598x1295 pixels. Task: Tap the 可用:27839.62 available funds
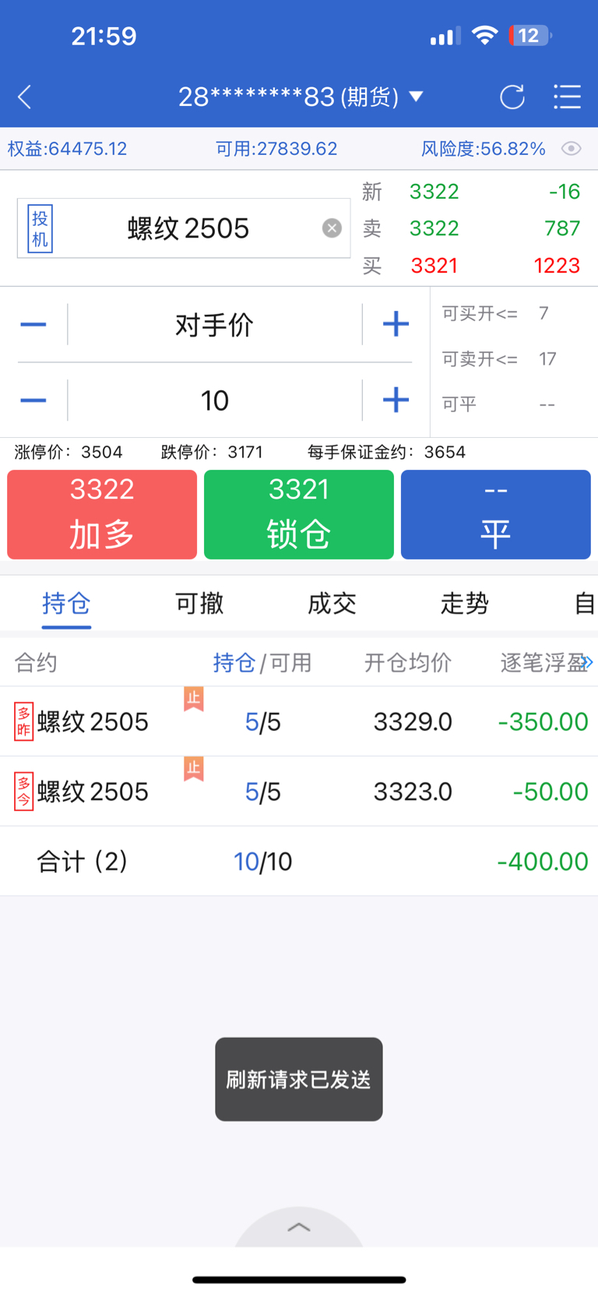(276, 149)
